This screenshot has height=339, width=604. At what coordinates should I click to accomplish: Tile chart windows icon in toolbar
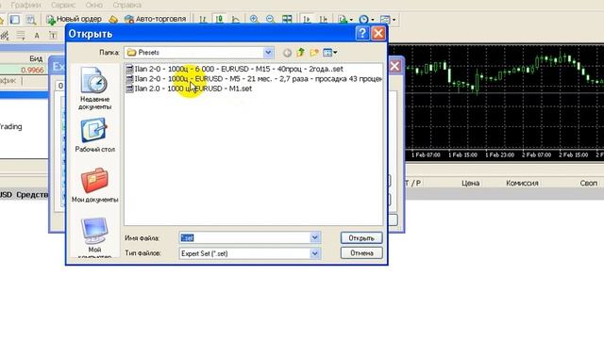point(287,19)
